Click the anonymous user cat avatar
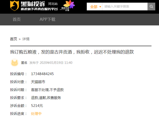This screenshot has height=121, width=159. (14, 63)
